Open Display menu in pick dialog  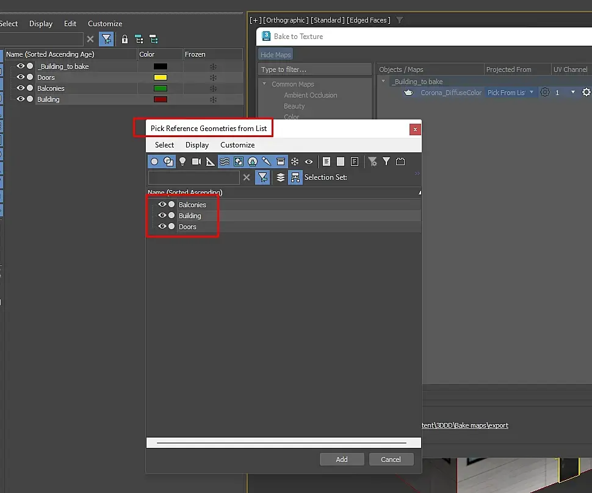tap(197, 145)
